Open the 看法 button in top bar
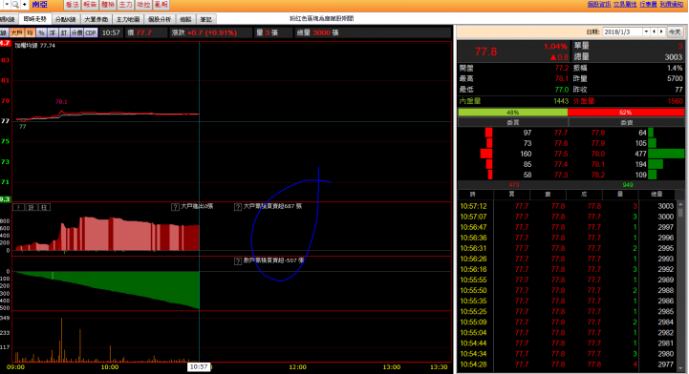This screenshot has height=374, width=689. (x=72, y=5)
